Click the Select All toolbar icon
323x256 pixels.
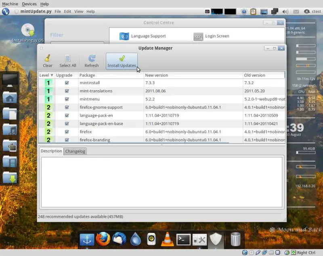pyautogui.click(x=67, y=58)
